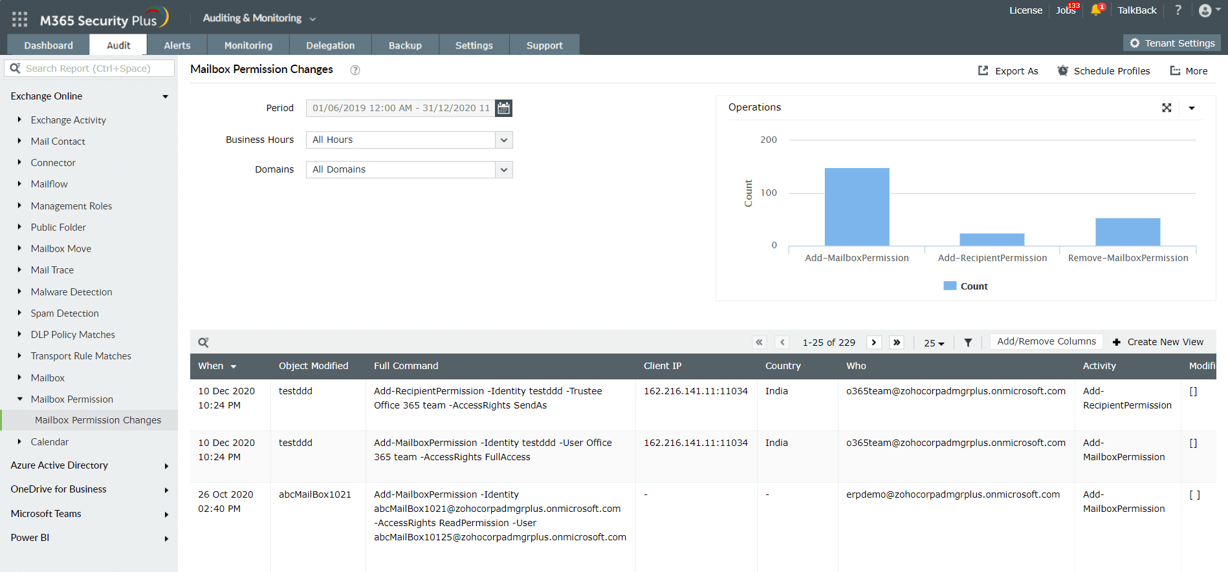Screen dimensions: 1228x572
Task: Open the More options menu
Action: click(x=1189, y=71)
